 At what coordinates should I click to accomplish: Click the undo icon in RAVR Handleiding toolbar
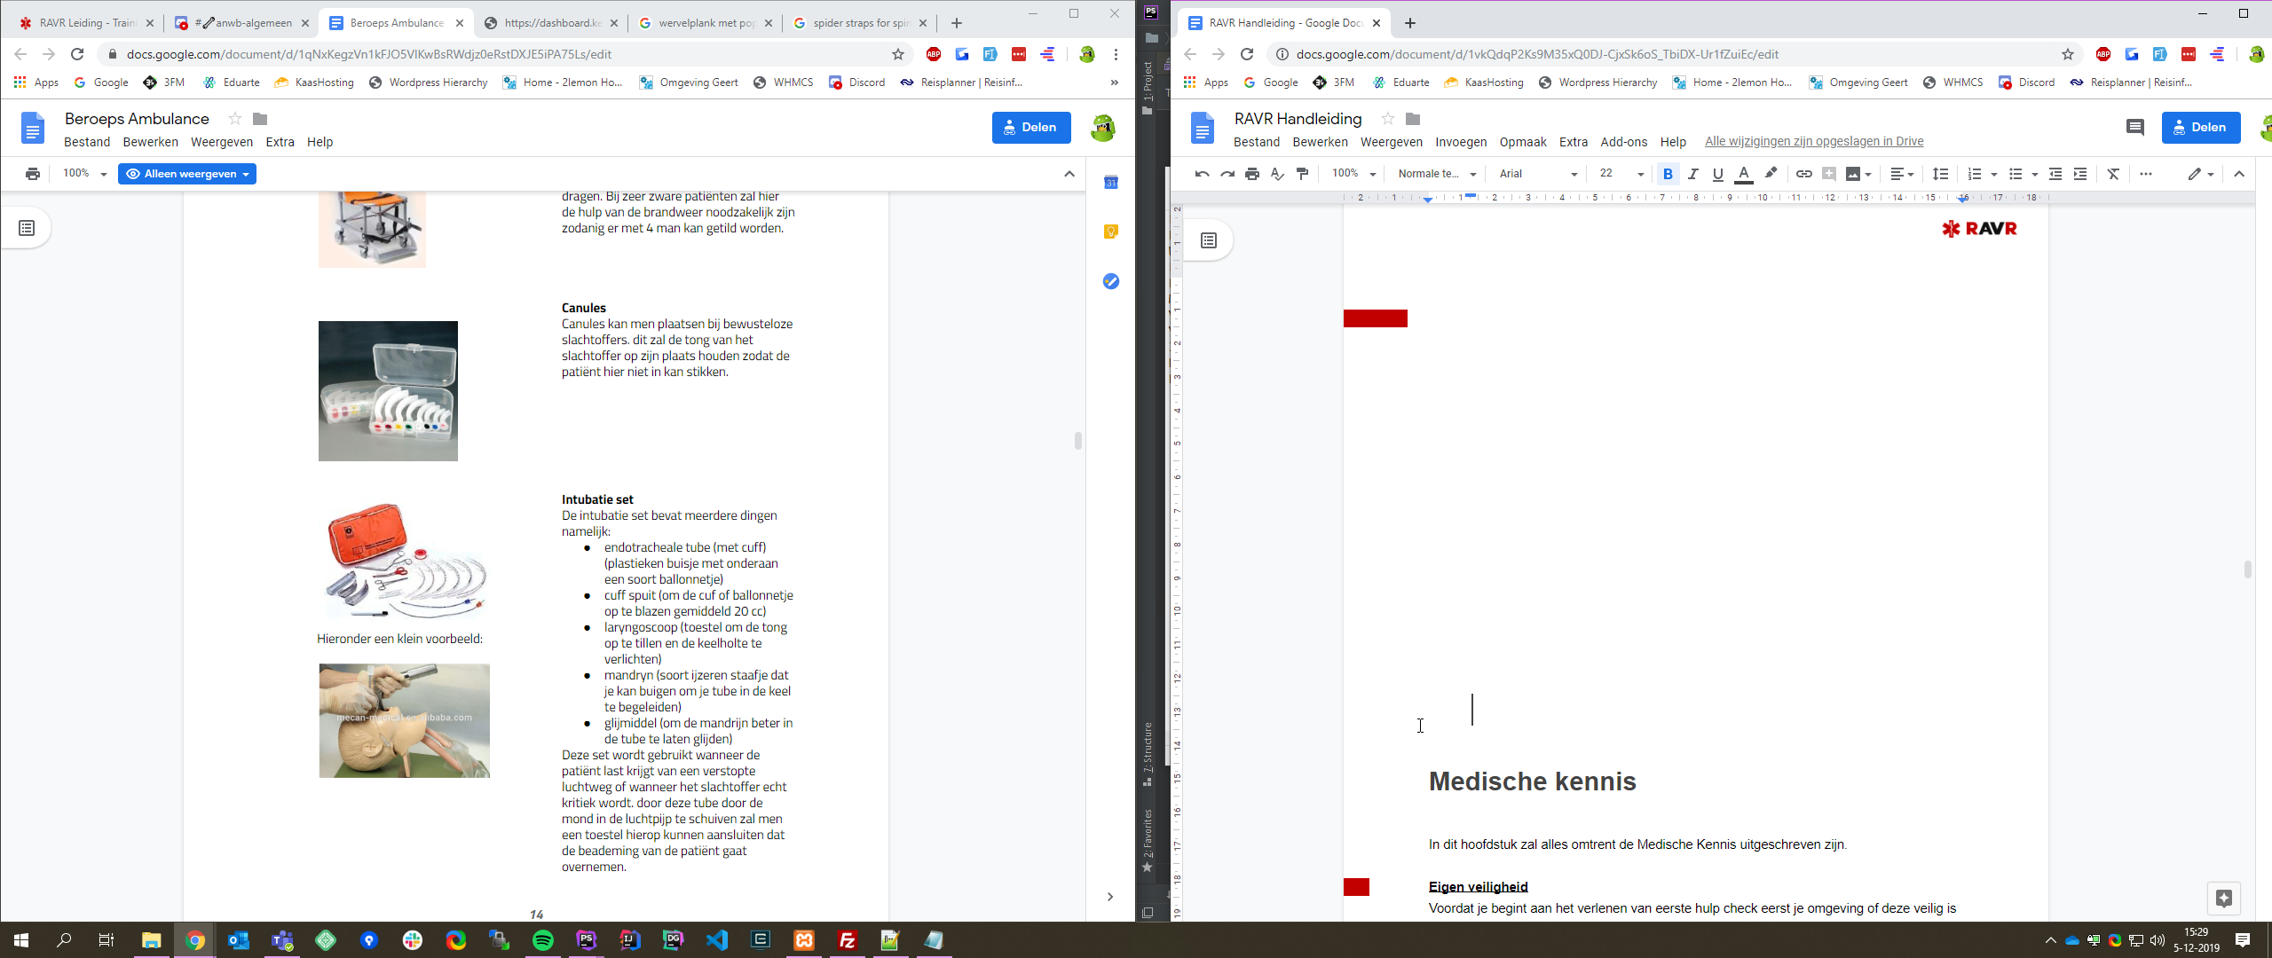click(x=1202, y=174)
